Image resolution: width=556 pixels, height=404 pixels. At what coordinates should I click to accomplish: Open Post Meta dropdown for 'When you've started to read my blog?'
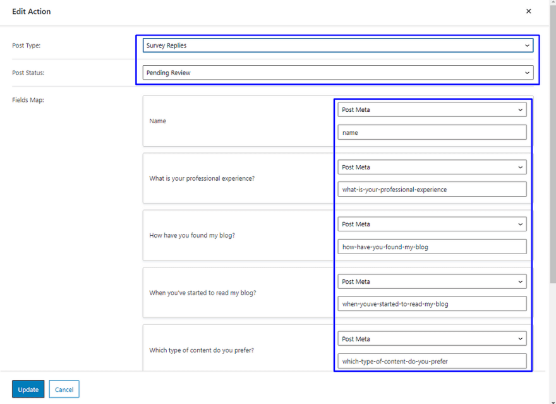coord(432,281)
